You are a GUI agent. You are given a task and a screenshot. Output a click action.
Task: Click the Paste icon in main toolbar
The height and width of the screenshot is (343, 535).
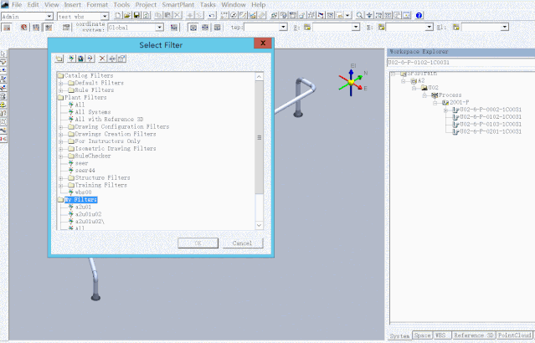[x=167, y=15]
